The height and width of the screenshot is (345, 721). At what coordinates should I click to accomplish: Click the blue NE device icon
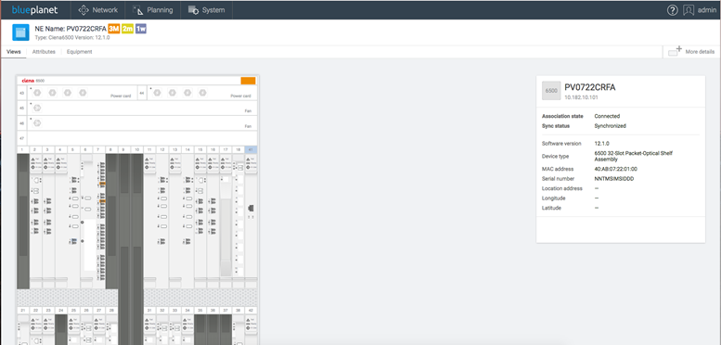point(20,32)
